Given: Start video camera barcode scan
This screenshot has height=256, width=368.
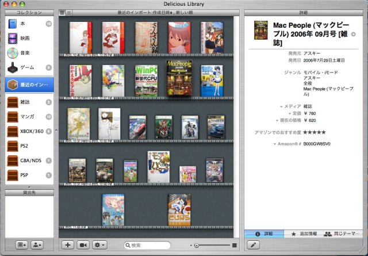Looking at the screenshot, I should pyautogui.click(x=83, y=245).
